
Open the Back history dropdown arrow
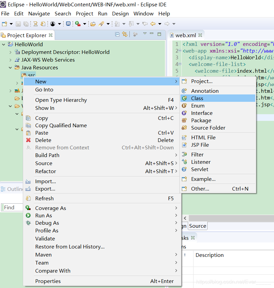pos(160,24)
